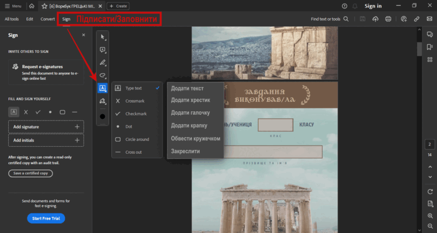
Task: Click the Start Free Trial button
Action: coord(46,218)
